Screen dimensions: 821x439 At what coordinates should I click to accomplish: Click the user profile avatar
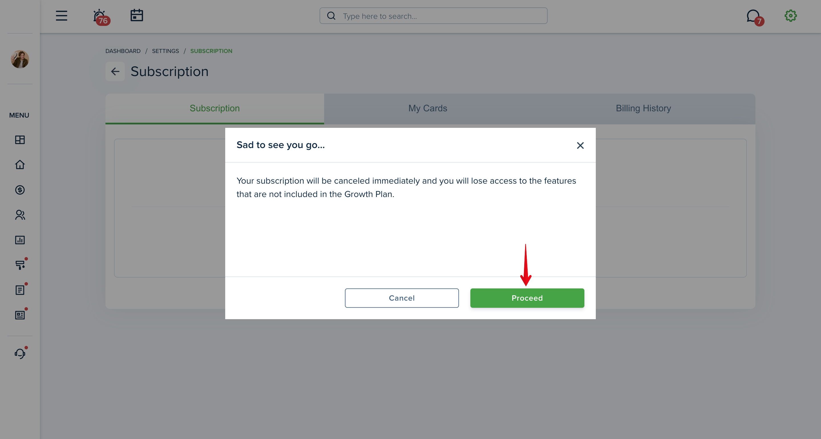point(20,59)
